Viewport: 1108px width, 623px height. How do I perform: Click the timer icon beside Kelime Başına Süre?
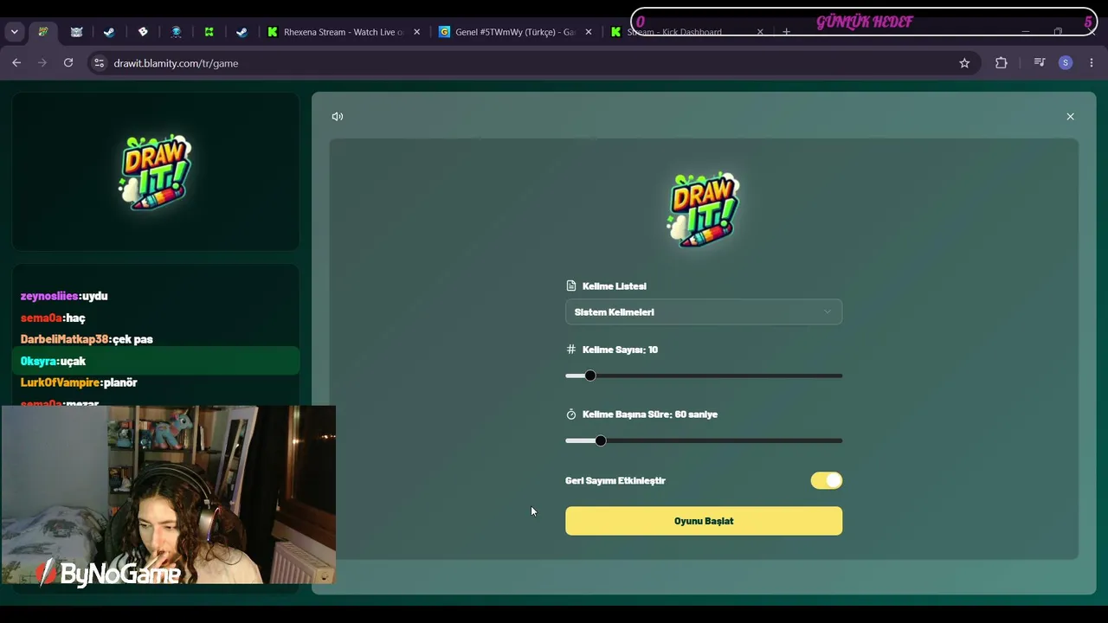click(570, 414)
